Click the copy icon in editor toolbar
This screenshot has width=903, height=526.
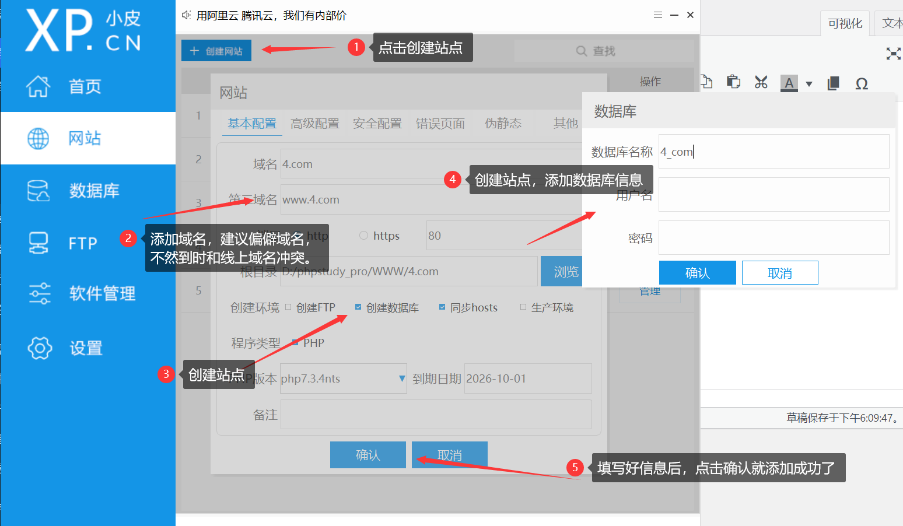tap(706, 82)
